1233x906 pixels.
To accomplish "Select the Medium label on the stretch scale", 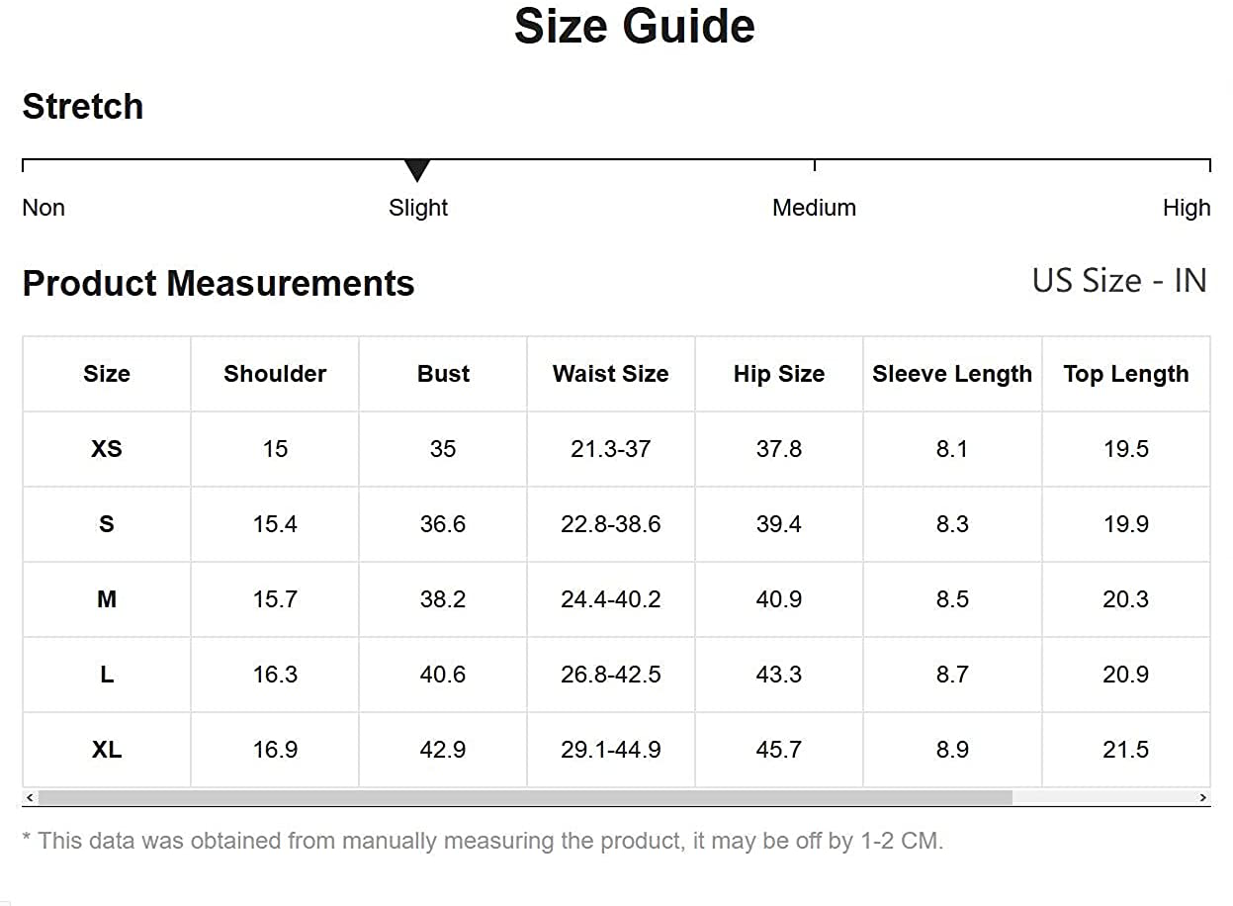I will (x=814, y=208).
